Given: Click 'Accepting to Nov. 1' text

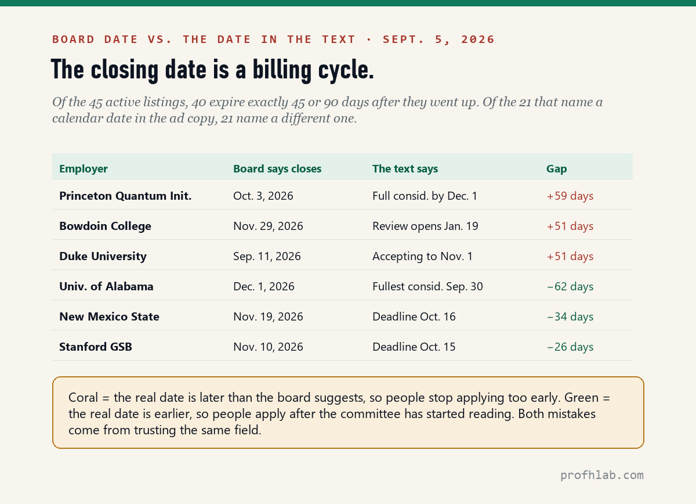Looking at the screenshot, I should 422,256.
